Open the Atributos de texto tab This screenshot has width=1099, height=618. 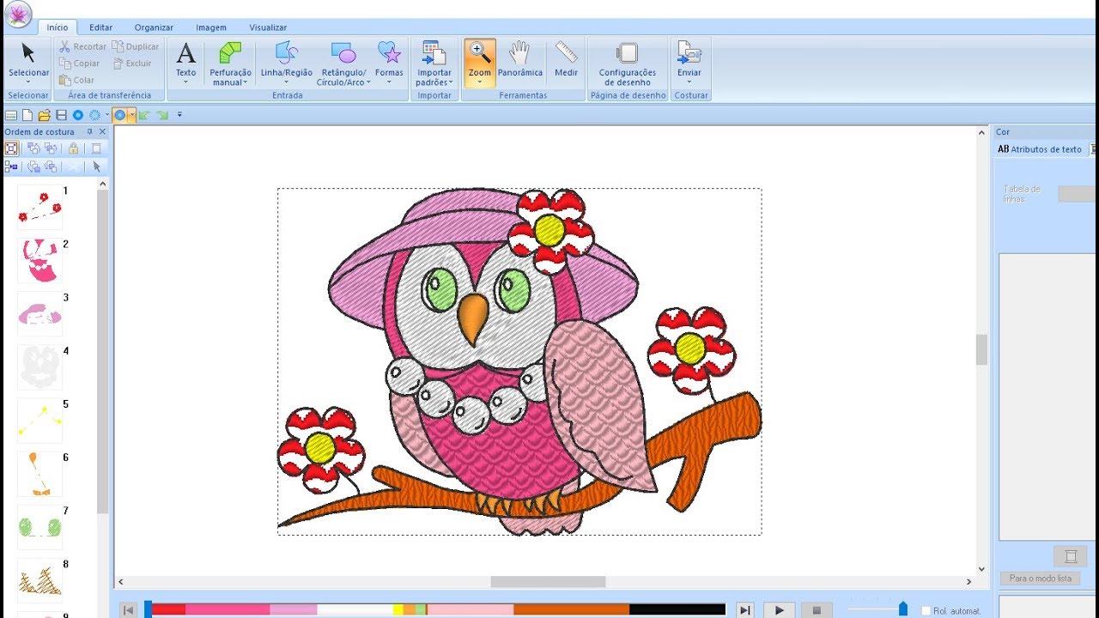coord(1040,149)
